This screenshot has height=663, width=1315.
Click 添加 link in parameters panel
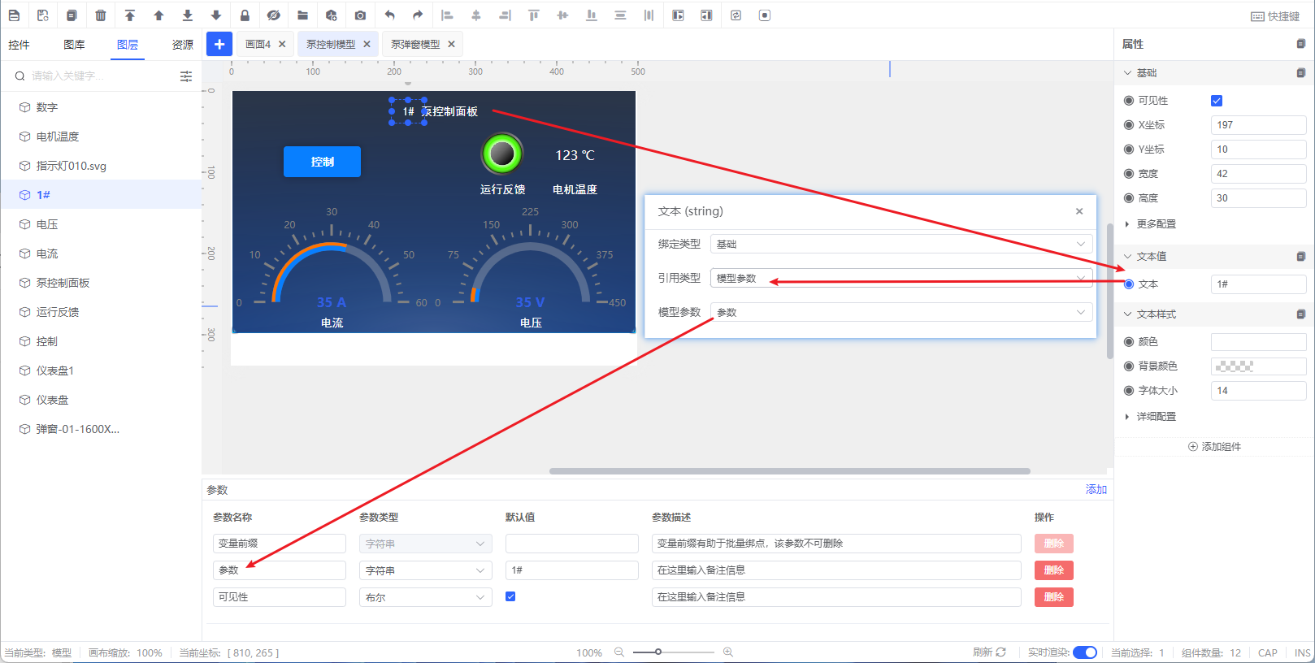[x=1096, y=489]
